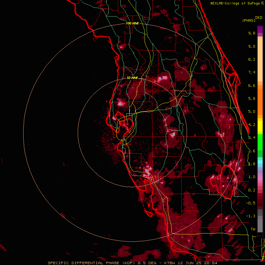Pick the orange segment of the color bar
The image size is (265, 265).
point(260,101)
